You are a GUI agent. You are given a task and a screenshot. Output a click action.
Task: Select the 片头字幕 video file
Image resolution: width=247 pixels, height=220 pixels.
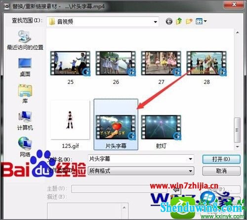click(x=116, y=125)
